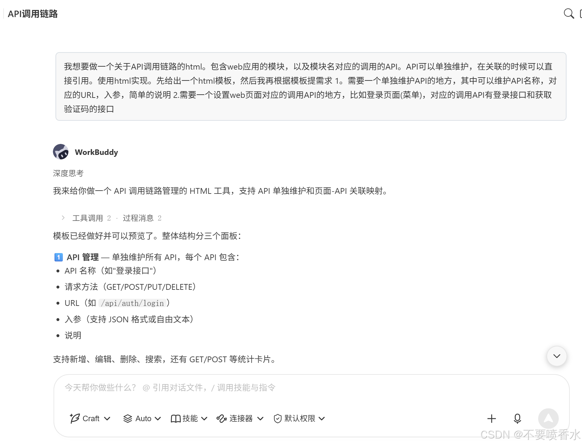Open the Auto model dropdown
The image size is (582, 445).
click(142, 418)
